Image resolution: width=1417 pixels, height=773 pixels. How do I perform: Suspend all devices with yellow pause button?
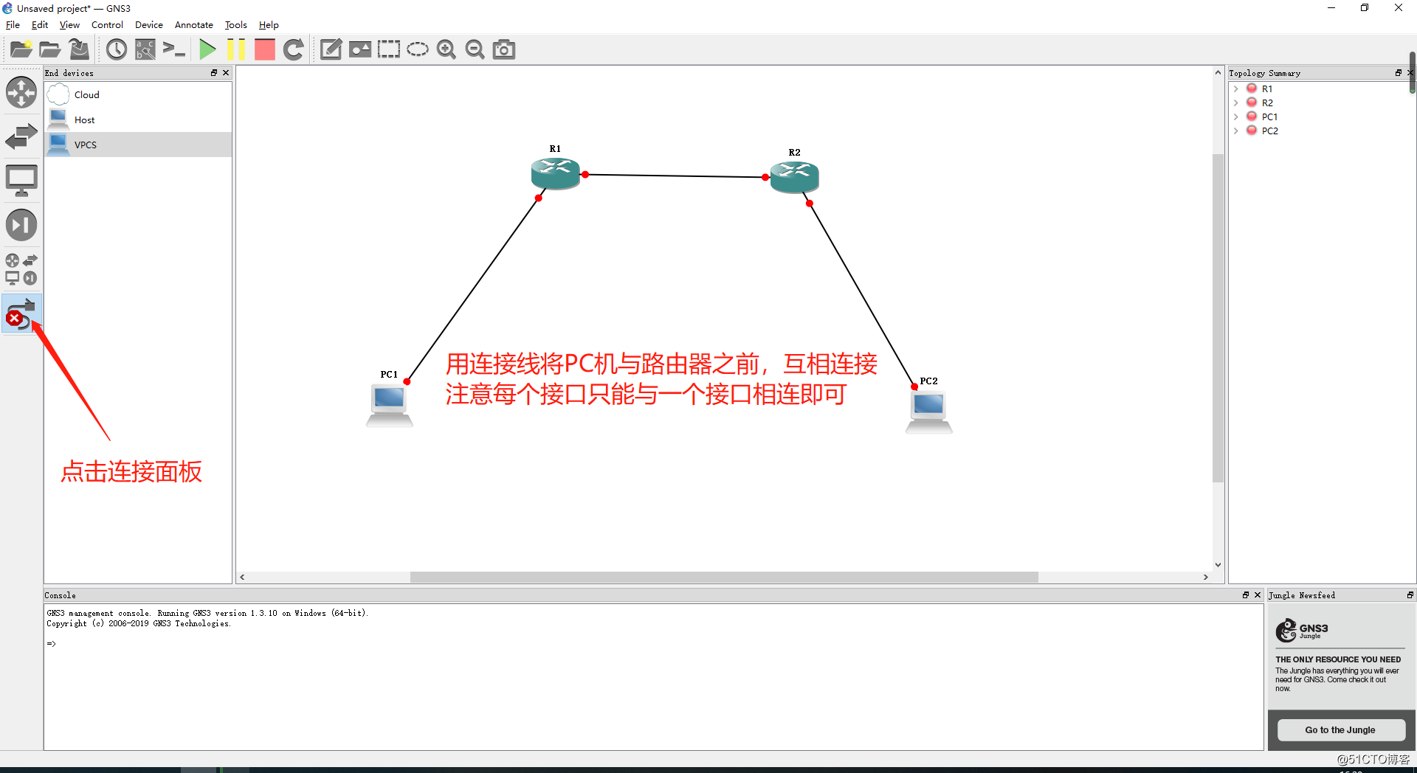point(236,49)
